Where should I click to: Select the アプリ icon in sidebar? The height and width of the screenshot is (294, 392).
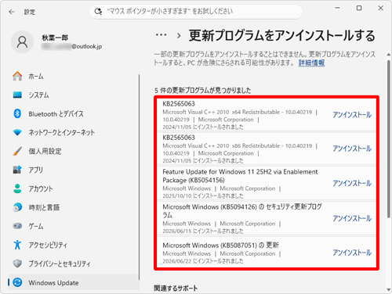(x=17, y=170)
